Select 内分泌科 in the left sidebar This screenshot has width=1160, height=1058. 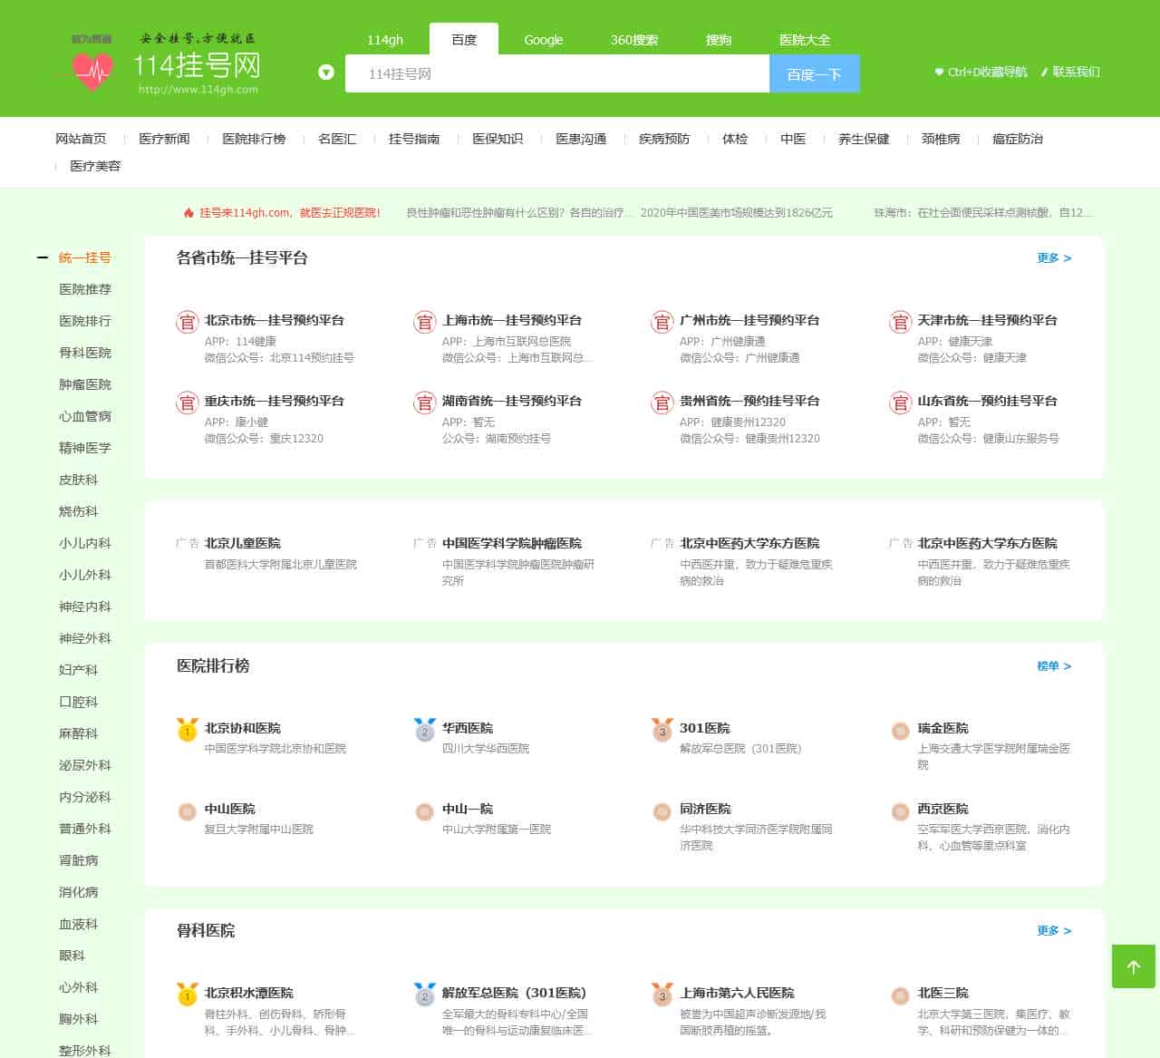tap(85, 797)
